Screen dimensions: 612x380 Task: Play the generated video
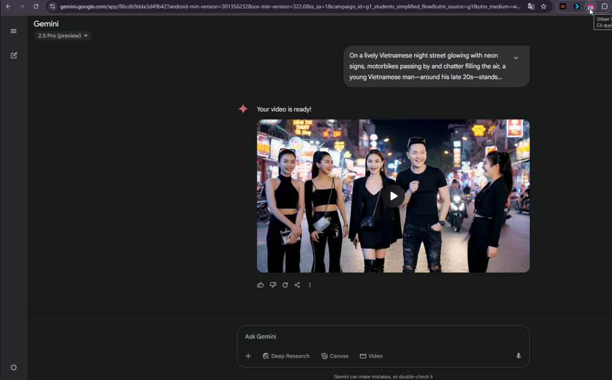394,196
